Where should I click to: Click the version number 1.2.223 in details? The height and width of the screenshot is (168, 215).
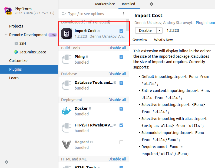click(173, 30)
